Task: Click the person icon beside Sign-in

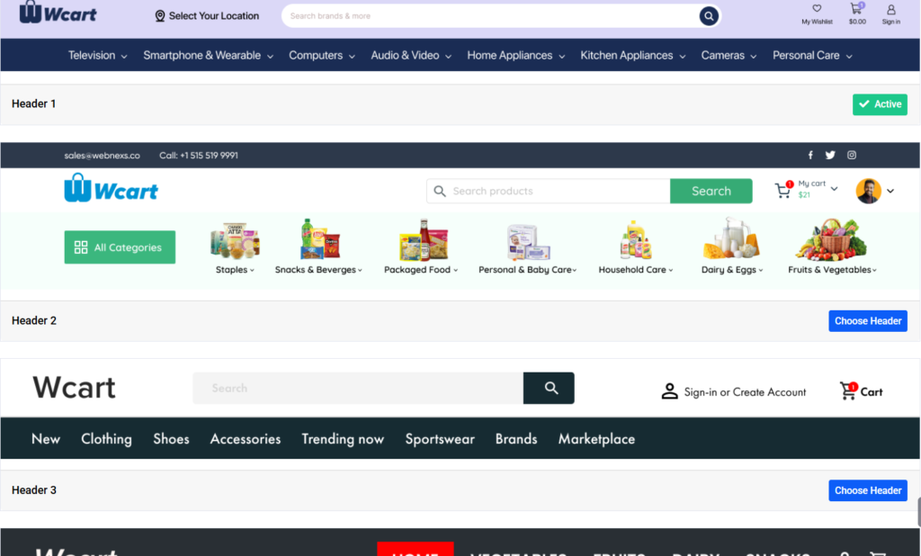Action: coord(669,391)
